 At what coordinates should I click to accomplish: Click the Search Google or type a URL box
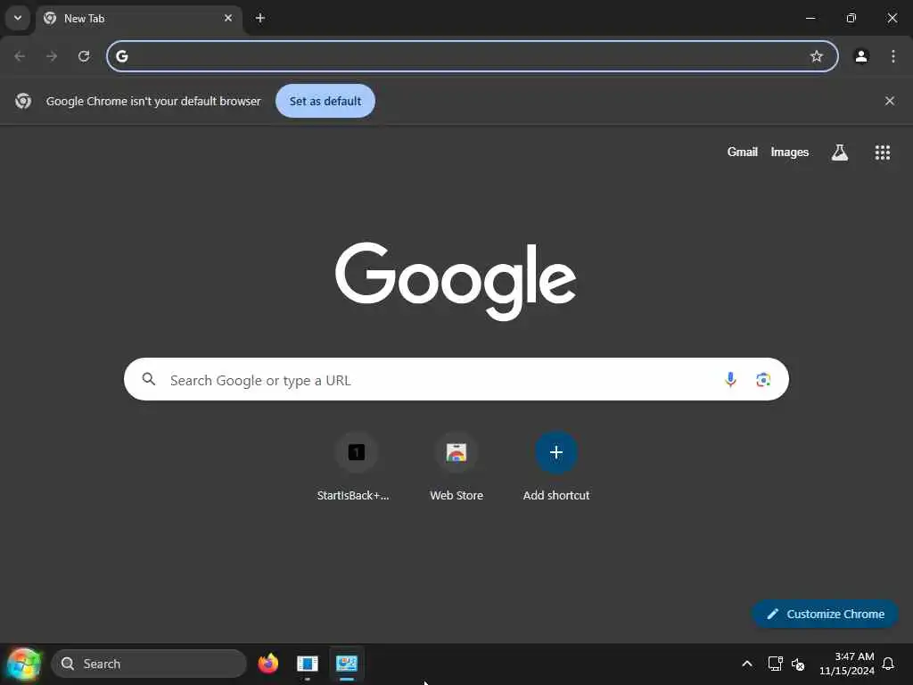pyautogui.click(x=456, y=379)
